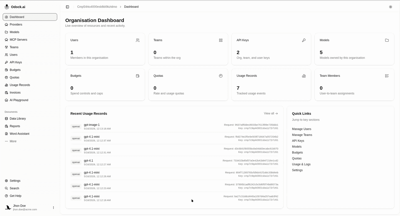Open Dashboard in the sidebar
The height and width of the screenshot is (216, 400).
point(30,17)
